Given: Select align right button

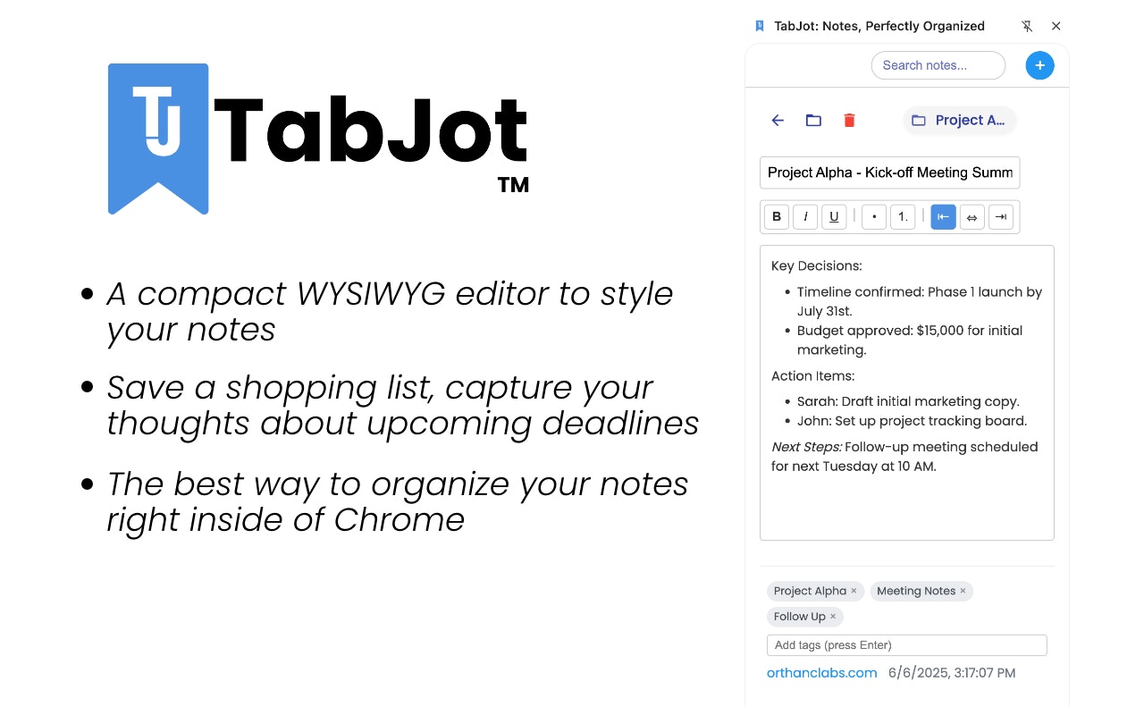Looking at the screenshot, I should tap(1000, 216).
